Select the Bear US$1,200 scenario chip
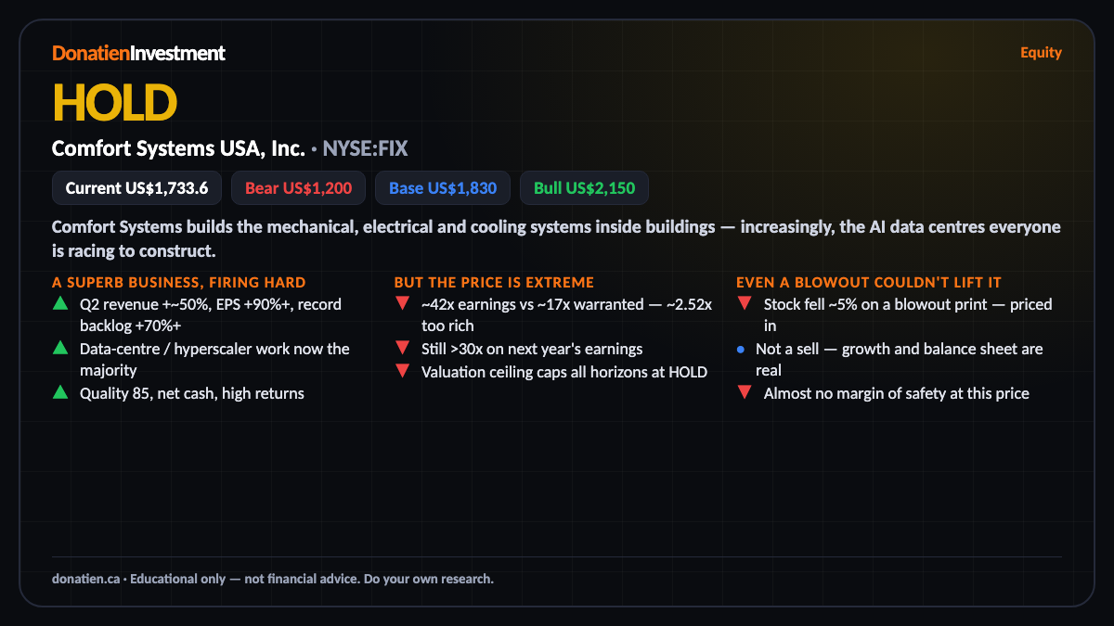The image size is (1114, 626). pyautogui.click(x=298, y=188)
